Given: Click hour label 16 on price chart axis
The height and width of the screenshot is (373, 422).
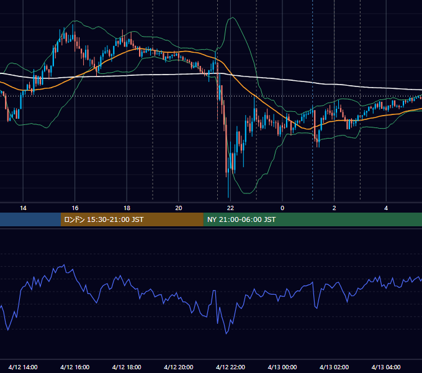Looking at the screenshot, I should pyautogui.click(x=75, y=208).
